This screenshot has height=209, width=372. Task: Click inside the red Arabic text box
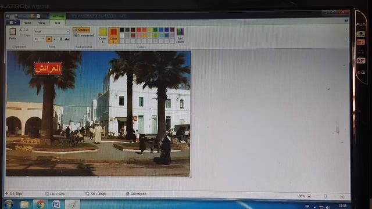[x=48, y=69]
